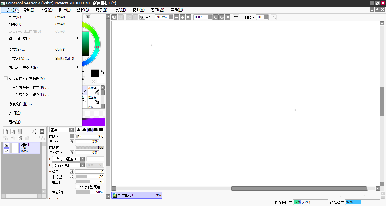Open the 导出为指定格式 submenu
The height and width of the screenshot is (206, 386).
(x=41, y=68)
